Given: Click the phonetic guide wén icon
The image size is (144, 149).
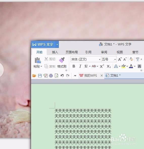Looking at the screenshot, I should coord(138,59).
